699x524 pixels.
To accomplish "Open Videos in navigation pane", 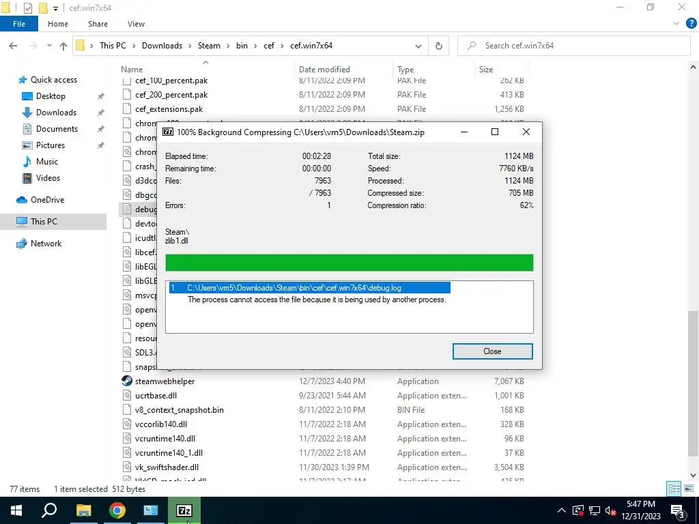I will click(x=48, y=178).
